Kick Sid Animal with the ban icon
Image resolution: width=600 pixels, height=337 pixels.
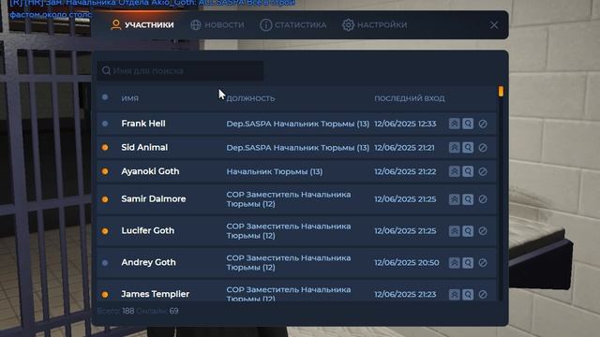[x=483, y=148]
